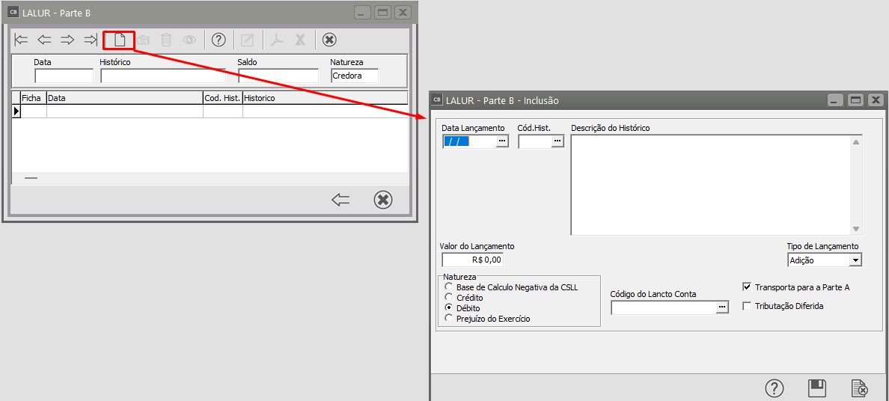Click the Descrição do Histórico text area
Viewport: 889px width, 401px height.
711,185
